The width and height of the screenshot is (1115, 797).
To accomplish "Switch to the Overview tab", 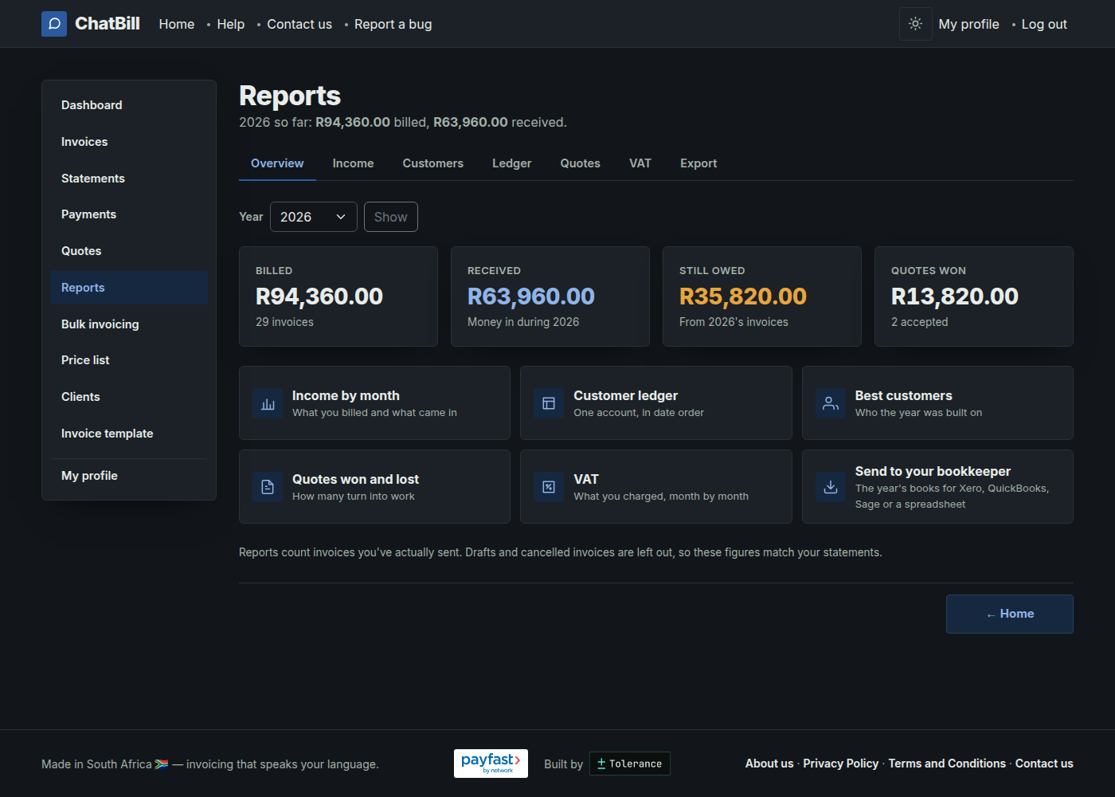I will click(277, 163).
